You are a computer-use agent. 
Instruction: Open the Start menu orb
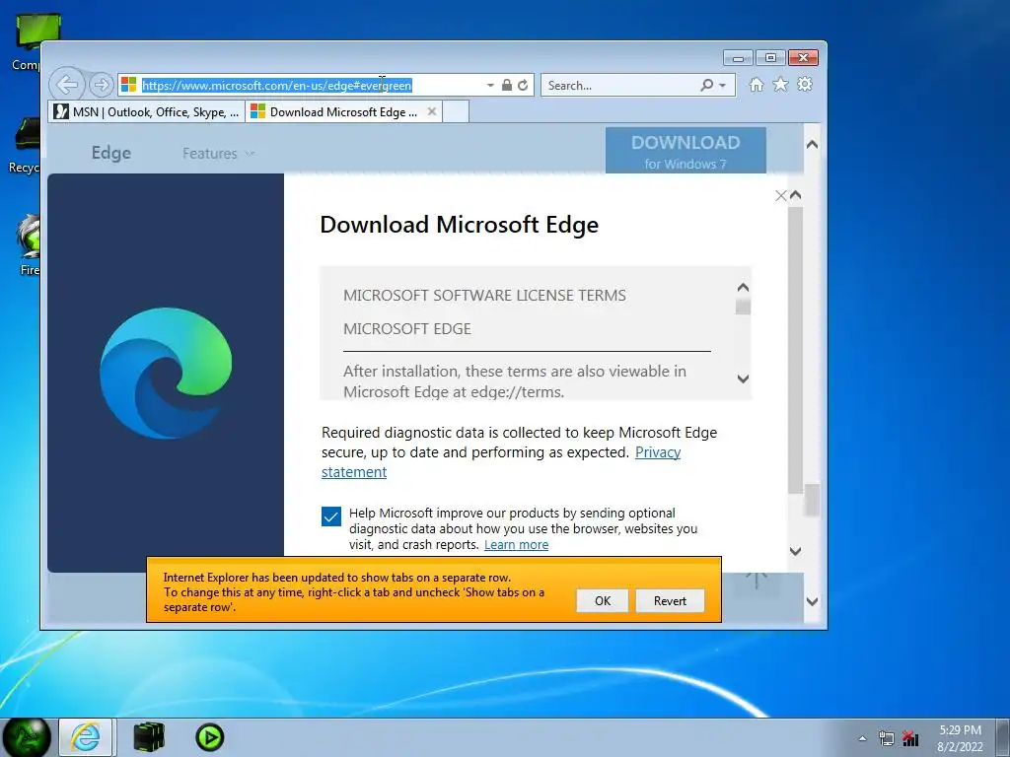26,737
